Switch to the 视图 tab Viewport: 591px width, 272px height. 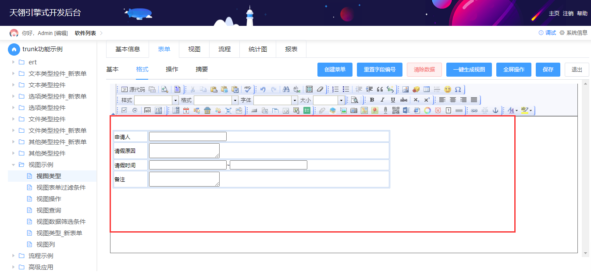(194, 49)
